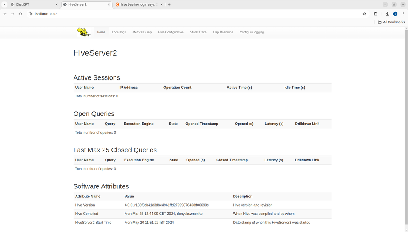This screenshot has height=232, width=408.
Task: Click the IP Address column header
Action: 129,88
